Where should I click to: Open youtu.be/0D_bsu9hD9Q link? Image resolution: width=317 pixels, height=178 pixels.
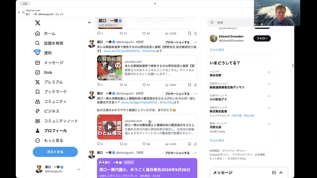point(122,51)
